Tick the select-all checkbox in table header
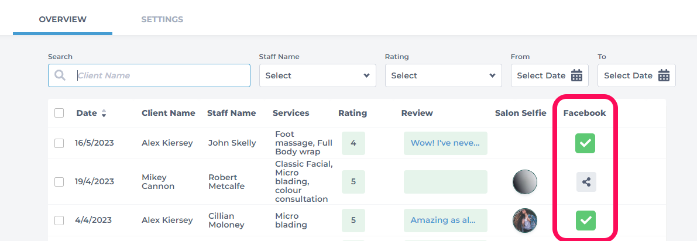 59,113
